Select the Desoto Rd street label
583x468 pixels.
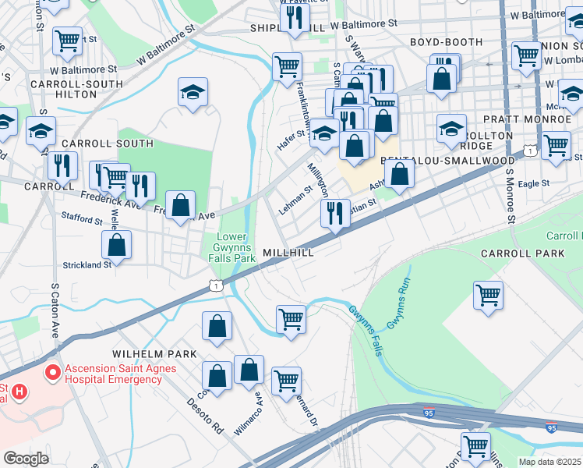(x=206, y=416)
